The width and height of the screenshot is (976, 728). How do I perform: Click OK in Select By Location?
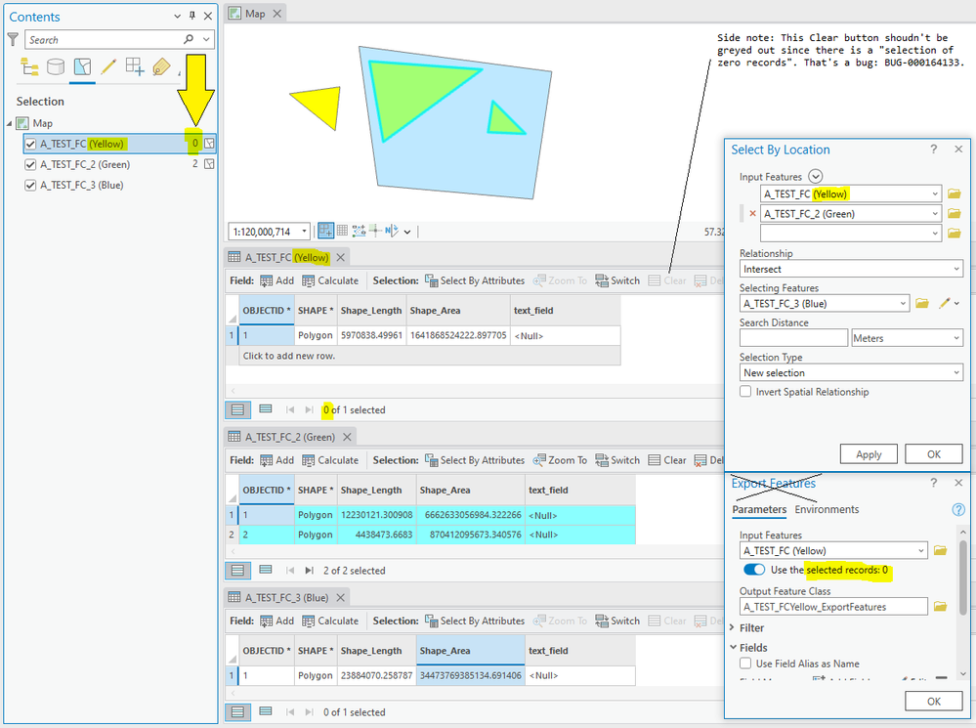pyautogui.click(x=934, y=454)
